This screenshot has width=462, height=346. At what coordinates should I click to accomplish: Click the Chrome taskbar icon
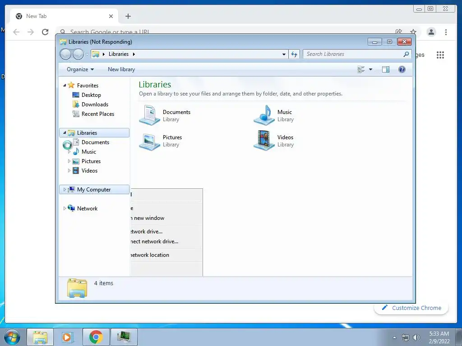coord(96,337)
